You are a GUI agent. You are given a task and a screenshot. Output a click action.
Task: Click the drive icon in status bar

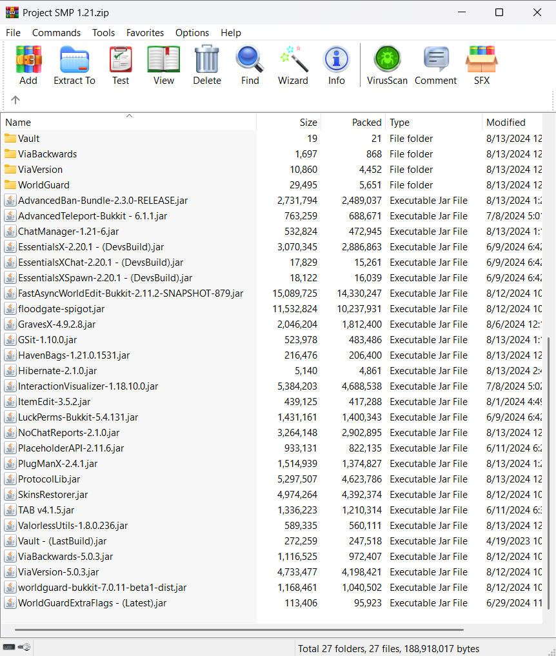coord(9,647)
